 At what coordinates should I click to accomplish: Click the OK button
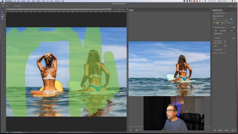(x=233, y=130)
